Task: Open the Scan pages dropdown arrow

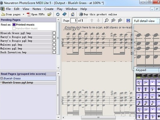Action: pos(23,14)
